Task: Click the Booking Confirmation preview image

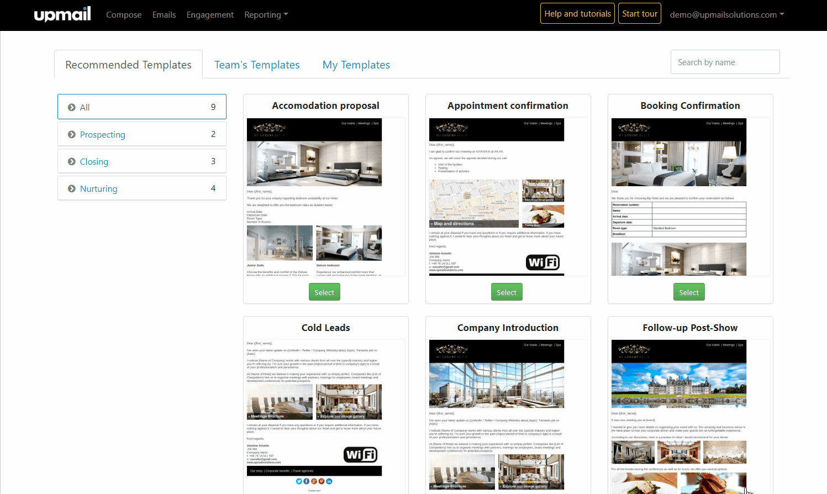Action: pos(690,197)
